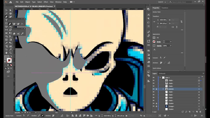
Task: Click the Stroke color swatch in Properties
Action: (x=154, y=42)
